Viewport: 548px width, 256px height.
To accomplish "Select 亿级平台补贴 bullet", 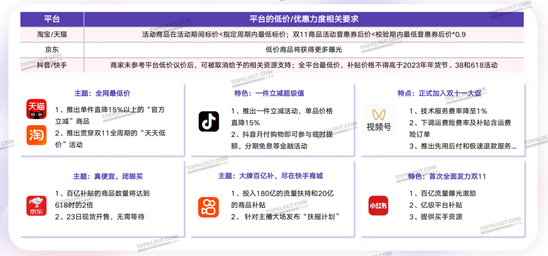I will pyautogui.click(x=436, y=205).
